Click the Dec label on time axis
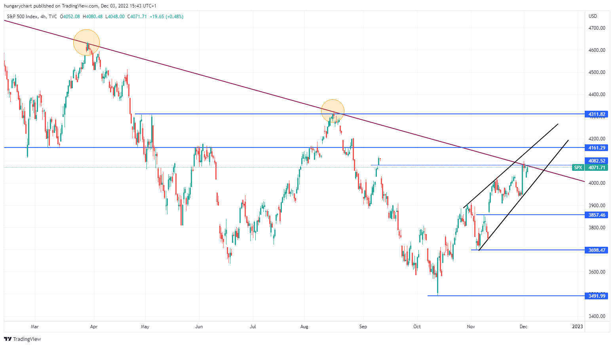The height and width of the screenshot is (346, 614). [x=523, y=327]
